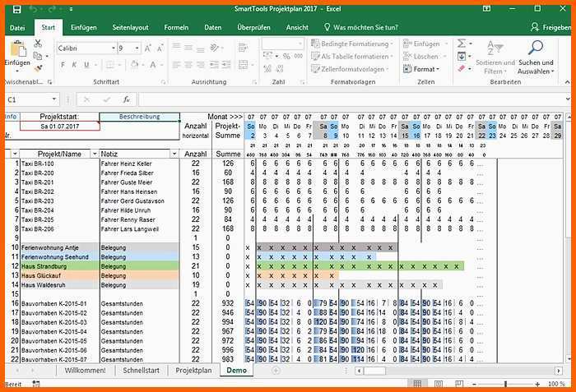This screenshot has width=576, height=392.
Task: Switch to the Ansicht ribbon tab
Action: (x=297, y=27)
